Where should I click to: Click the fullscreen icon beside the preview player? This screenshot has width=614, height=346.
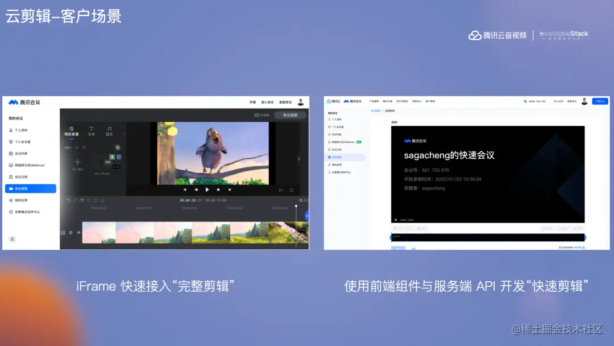pyautogui.click(x=292, y=190)
